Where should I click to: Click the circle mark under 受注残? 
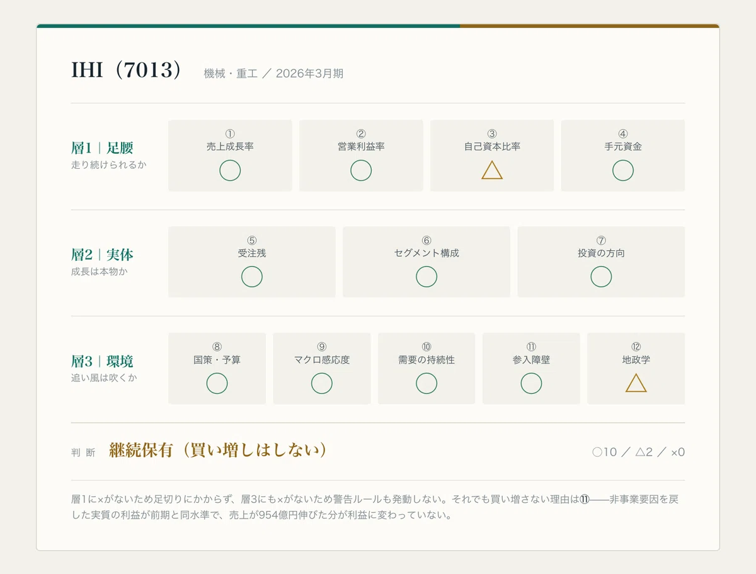(x=252, y=277)
